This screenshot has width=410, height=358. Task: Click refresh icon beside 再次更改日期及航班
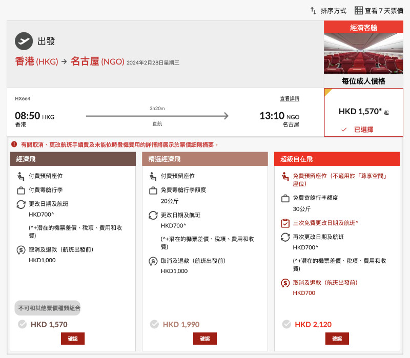coord(285,237)
